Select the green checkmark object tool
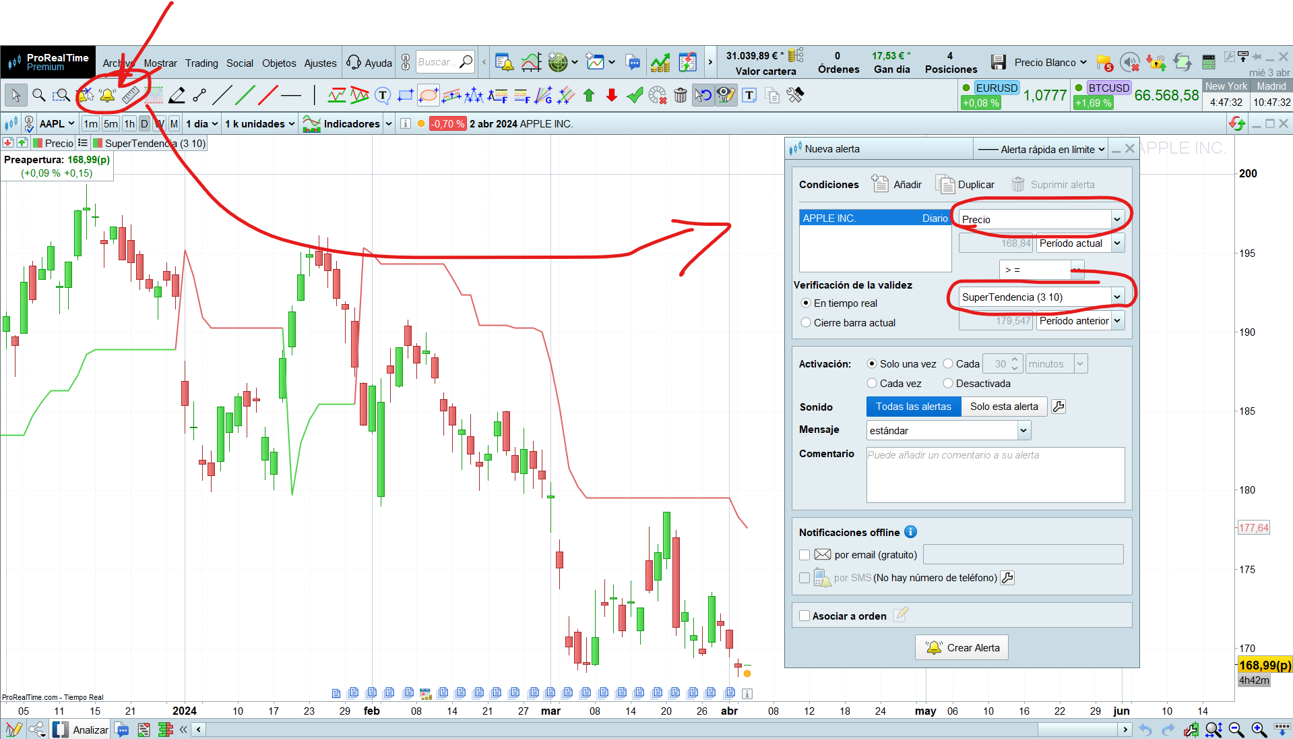Screen dimensions: 1293x739 [x=635, y=95]
